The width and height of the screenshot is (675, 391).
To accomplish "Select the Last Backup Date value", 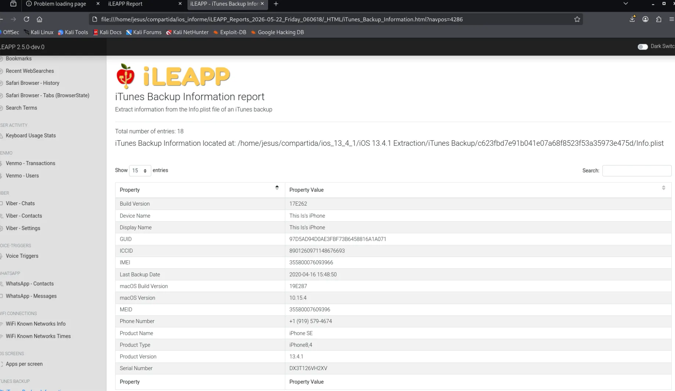I will click(313, 275).
